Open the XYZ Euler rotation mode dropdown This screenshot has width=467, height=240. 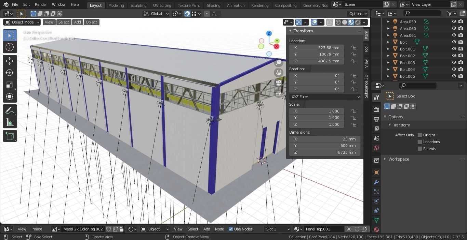(325, 96)
